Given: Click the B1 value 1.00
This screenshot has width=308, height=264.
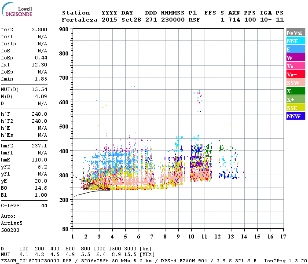Looking at the screenshot, I should tap(41, 195).
